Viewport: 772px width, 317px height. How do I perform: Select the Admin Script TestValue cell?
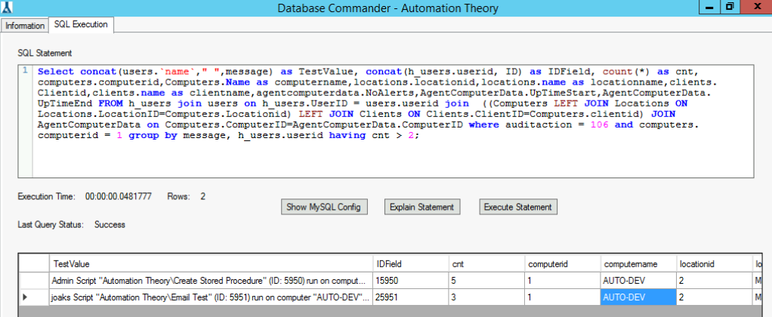[x=210, y=280]
